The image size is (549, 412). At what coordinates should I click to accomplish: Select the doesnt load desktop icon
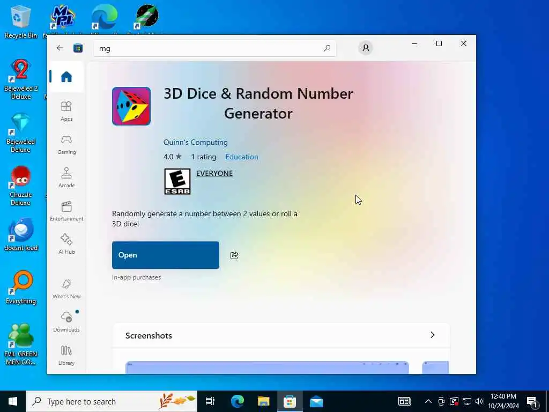pos(21,235)
